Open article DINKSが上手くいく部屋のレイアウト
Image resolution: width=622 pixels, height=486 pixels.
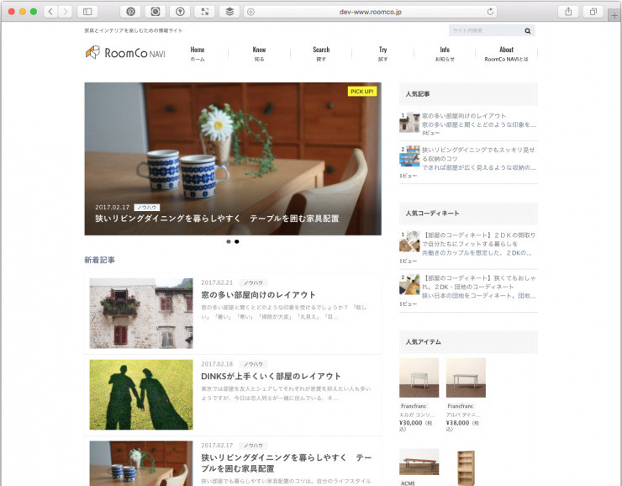coord(271,376)
